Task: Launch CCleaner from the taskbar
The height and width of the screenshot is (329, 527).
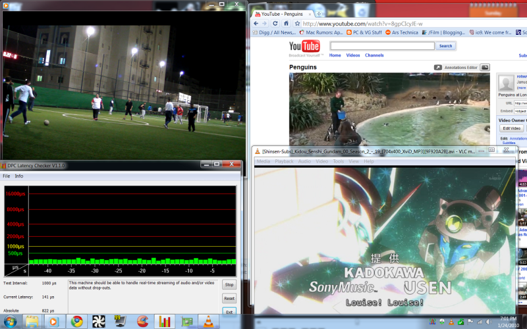Action: 142,322
